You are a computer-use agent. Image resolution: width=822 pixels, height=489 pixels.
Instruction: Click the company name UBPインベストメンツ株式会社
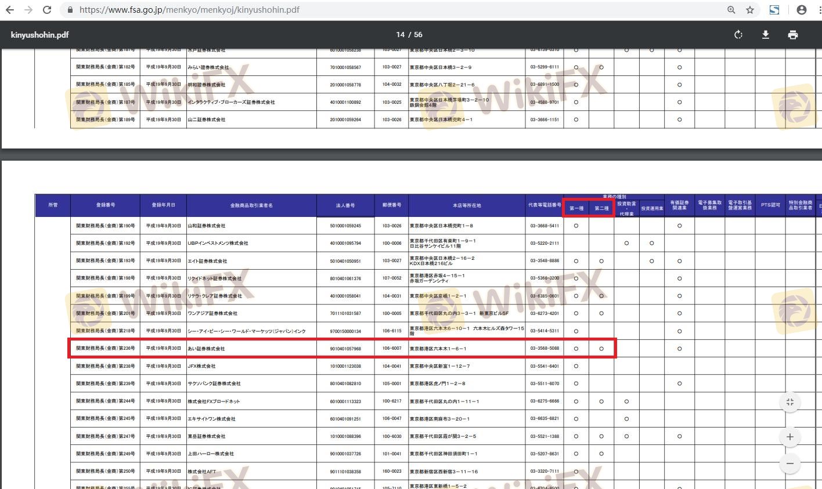click(218, 243)
